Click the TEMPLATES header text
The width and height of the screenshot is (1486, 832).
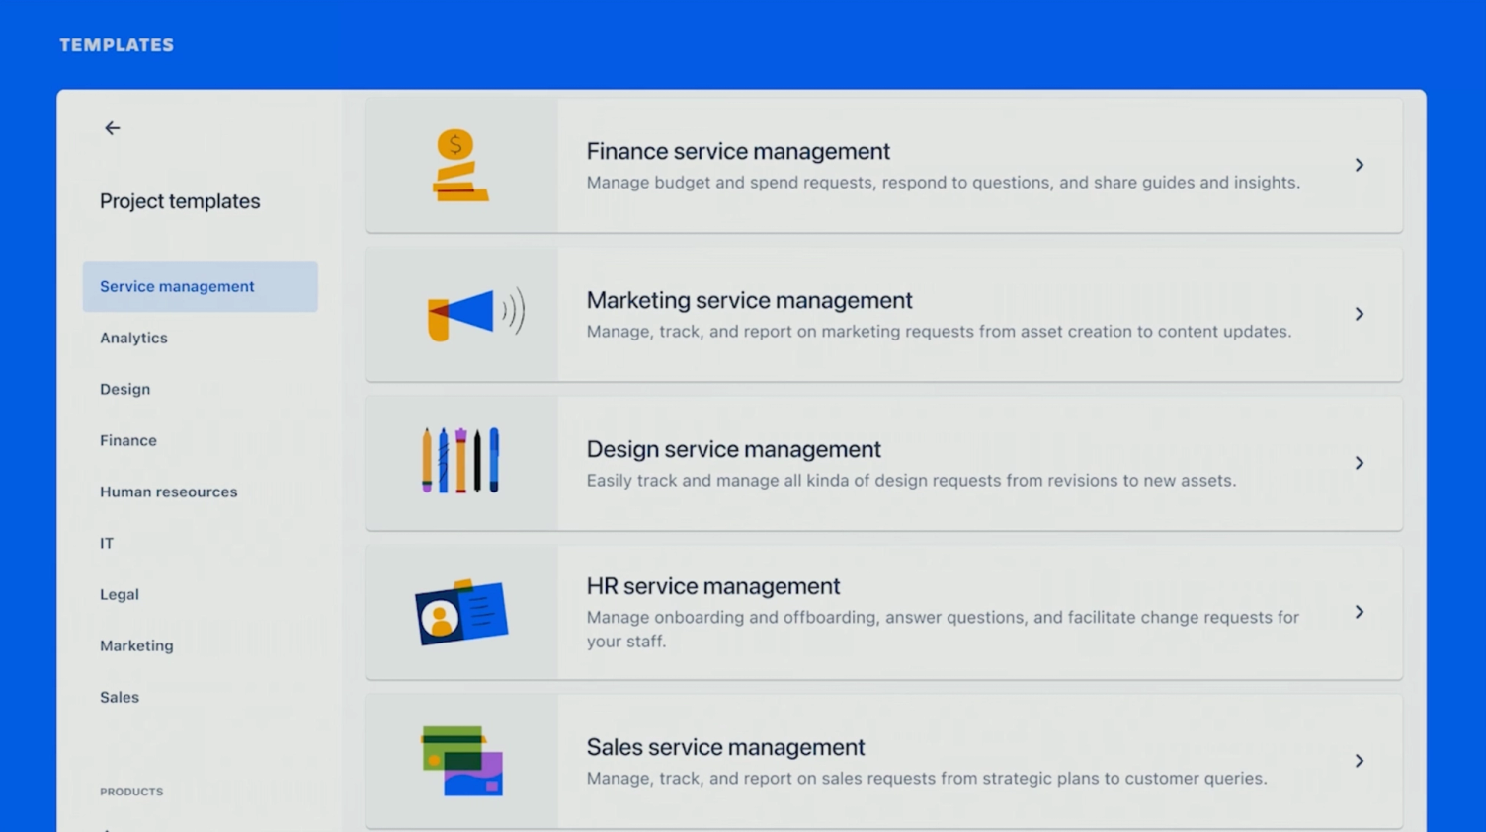(117, 45)
